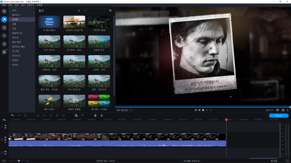Adjust the timeline zoom slider
This screenshot has width=291, height=163.
tap(19, 161)
